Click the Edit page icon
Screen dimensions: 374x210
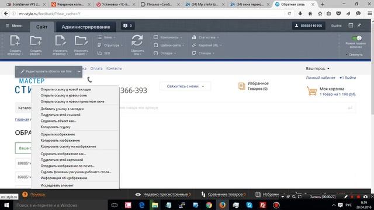[x=60, y=41]
